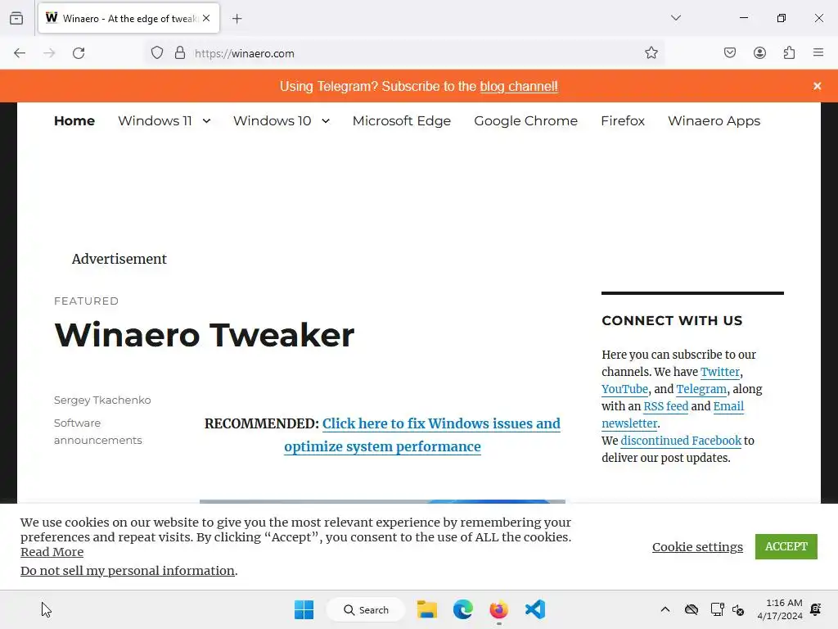Open the Firefox menu item
838x629 pixels.
click(623, 121)
